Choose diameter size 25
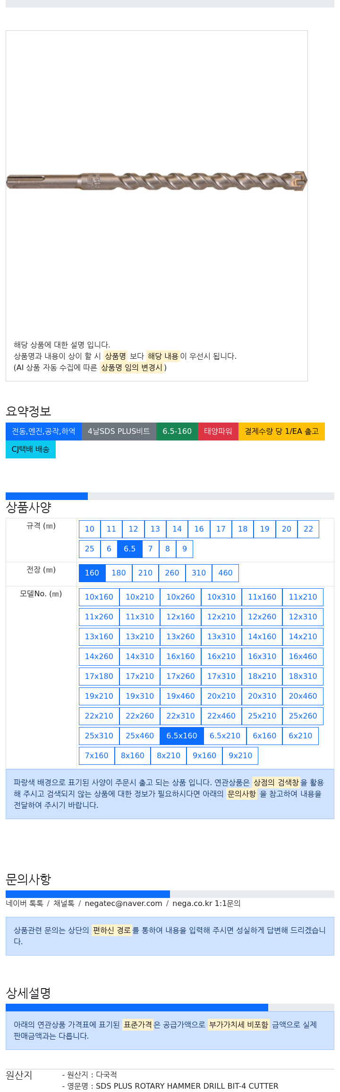The height and width of the screenshot is (1092, 340). click(90, 549)
